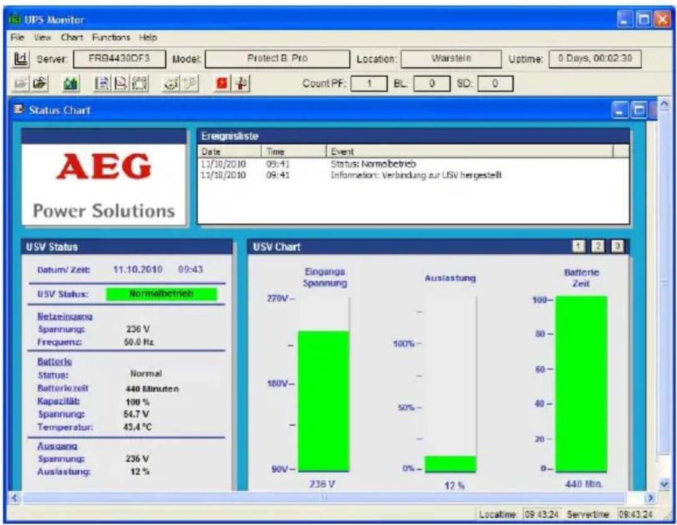The image size is (677, 525).
Task: Click the UPS Monitor title bar icon
Action: (x=15, y=20)
